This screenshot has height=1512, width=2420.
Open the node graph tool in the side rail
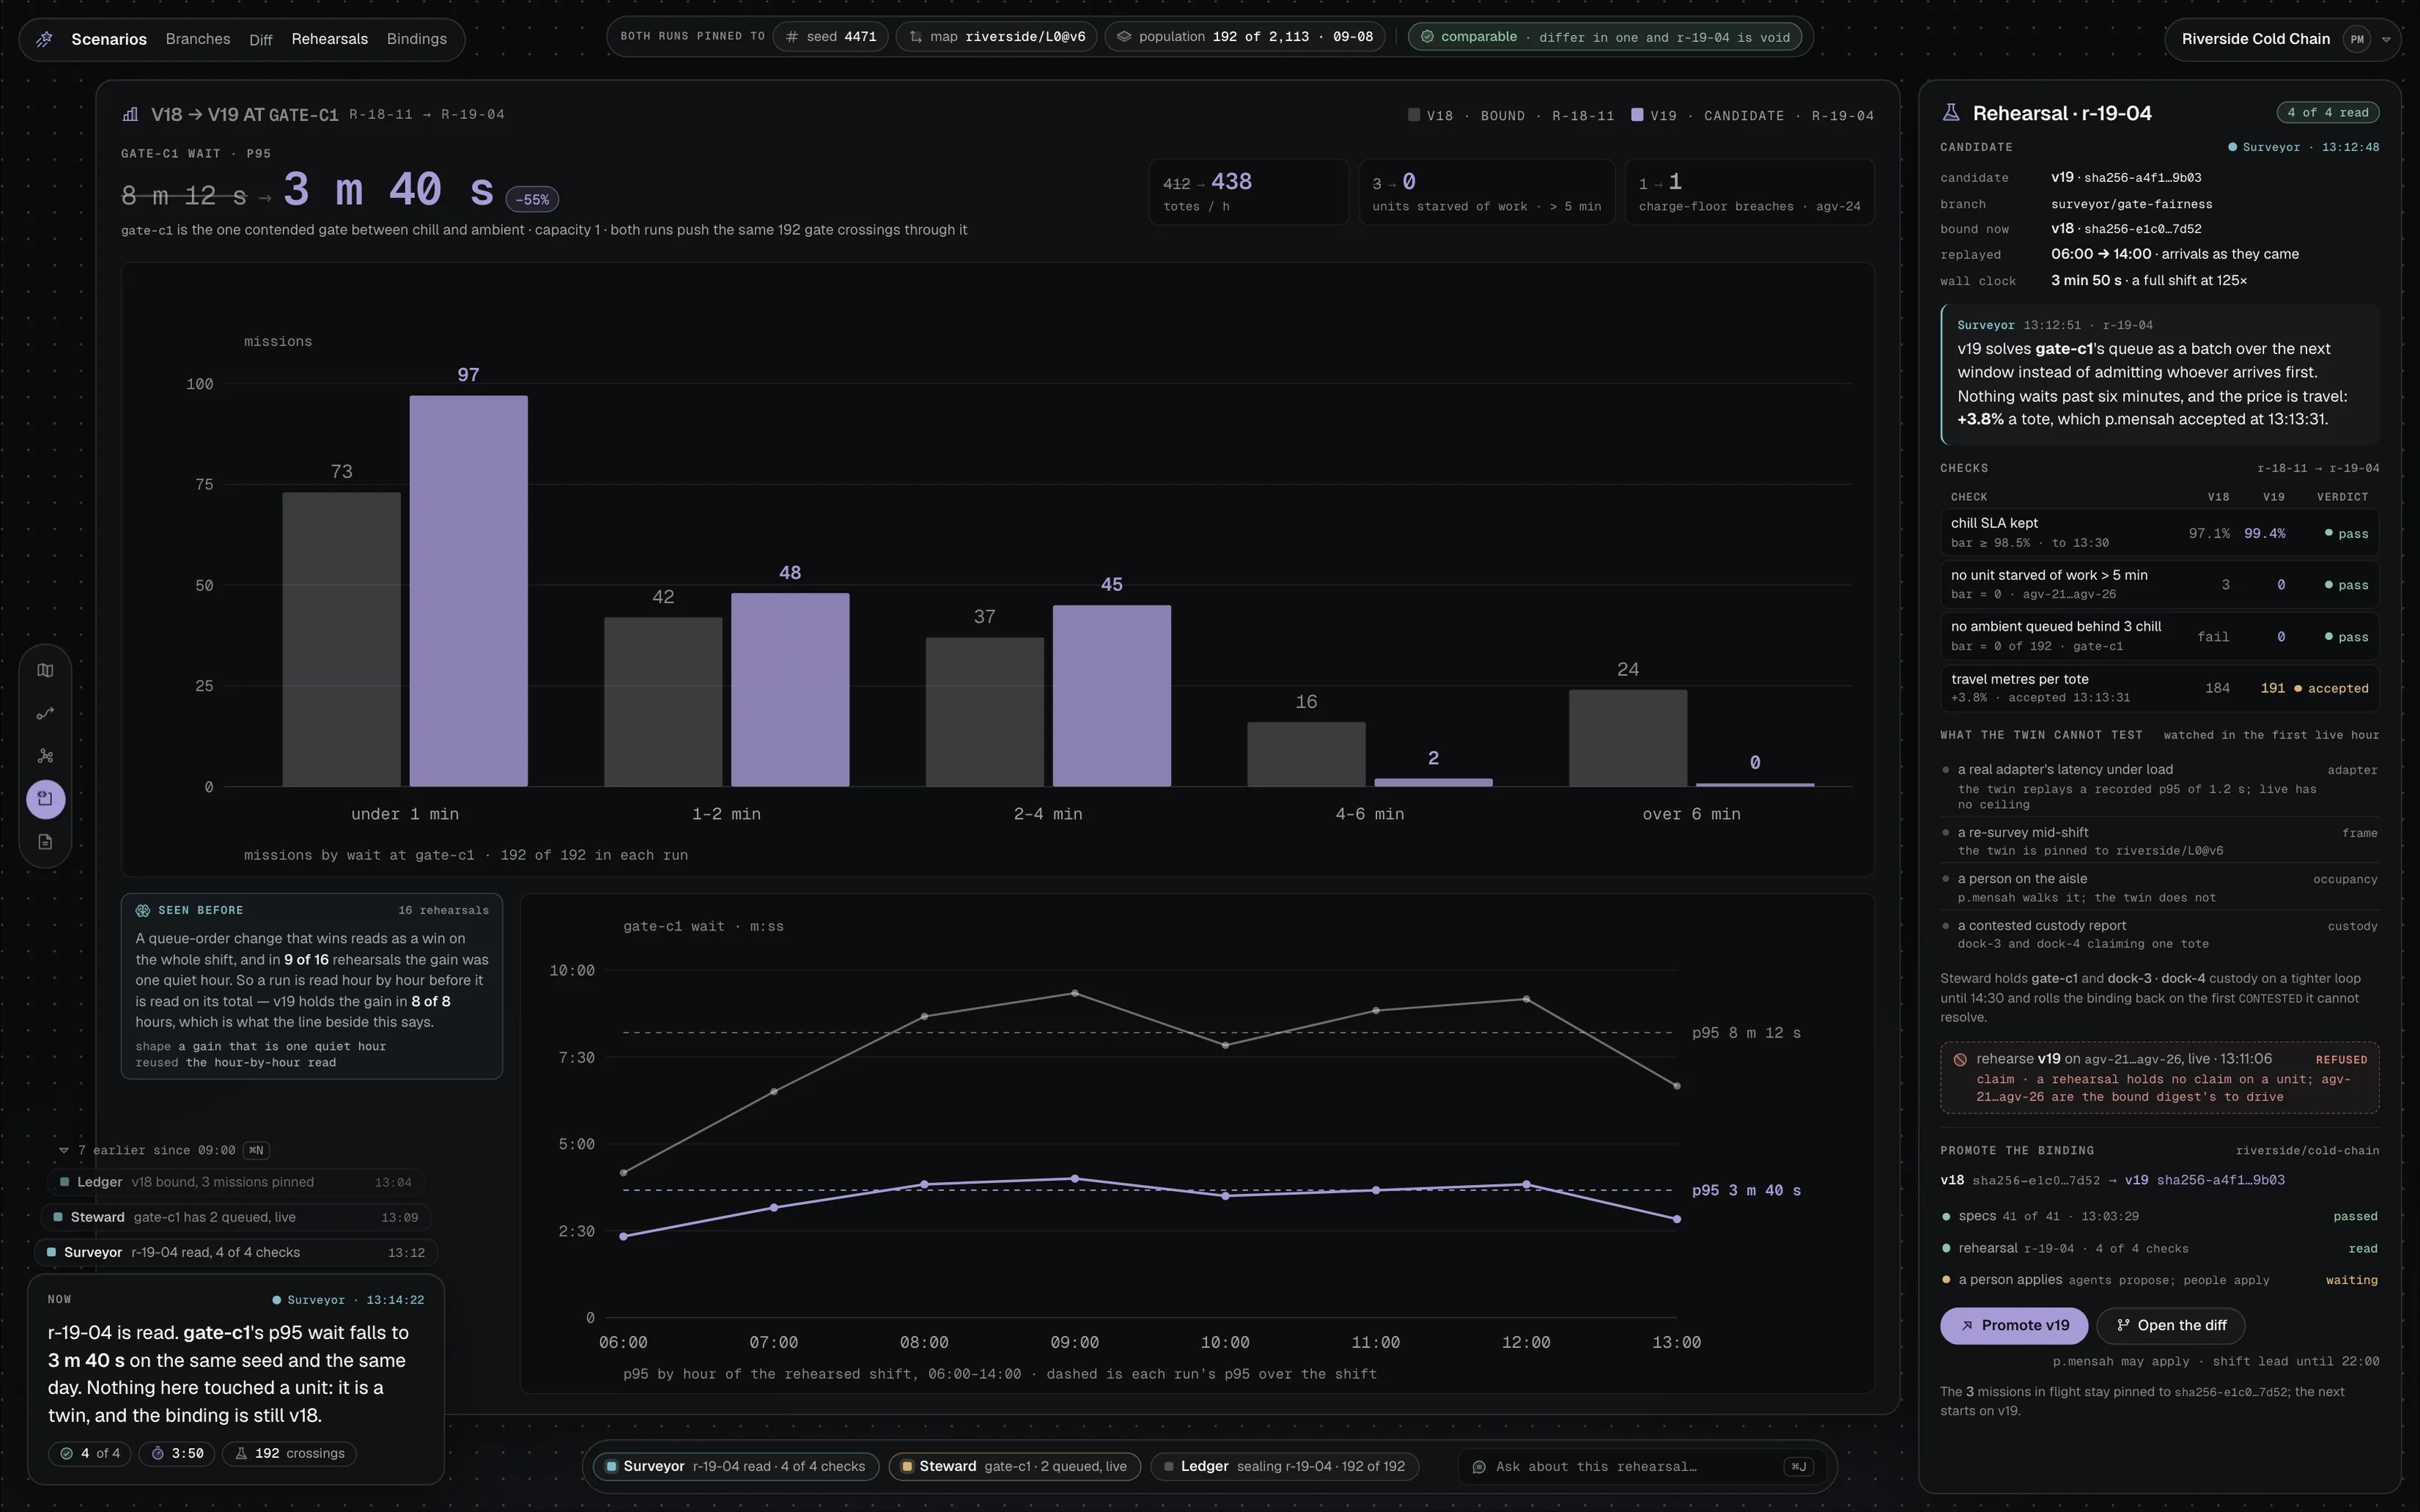click(45, 756)
